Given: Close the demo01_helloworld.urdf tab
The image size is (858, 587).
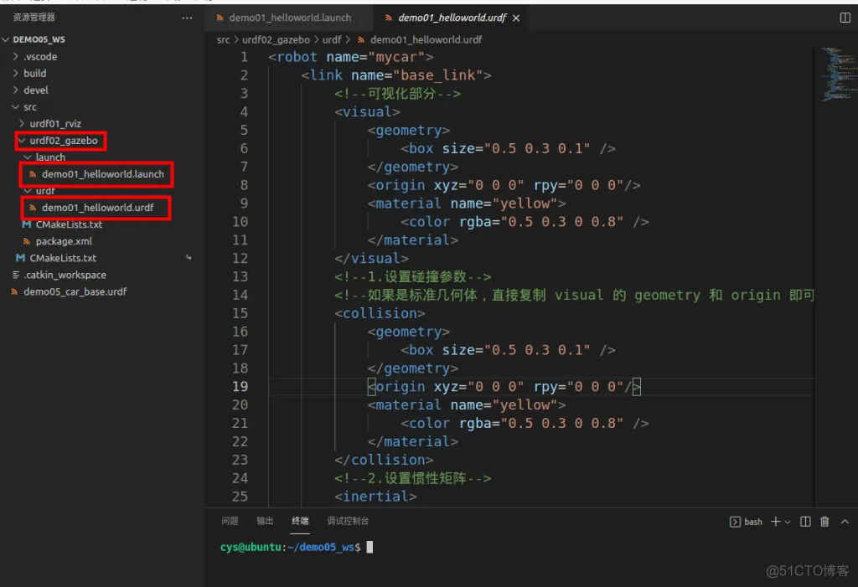Looking at the screenshot, I should click(x=516, y=18).
